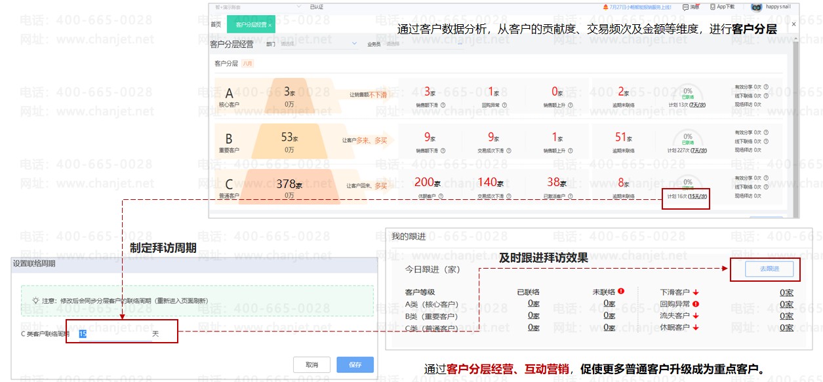The height and width of the screenshot is (382, 823).
Task: Click red alert icon beside 未联络
Action: tap(620, 291)
